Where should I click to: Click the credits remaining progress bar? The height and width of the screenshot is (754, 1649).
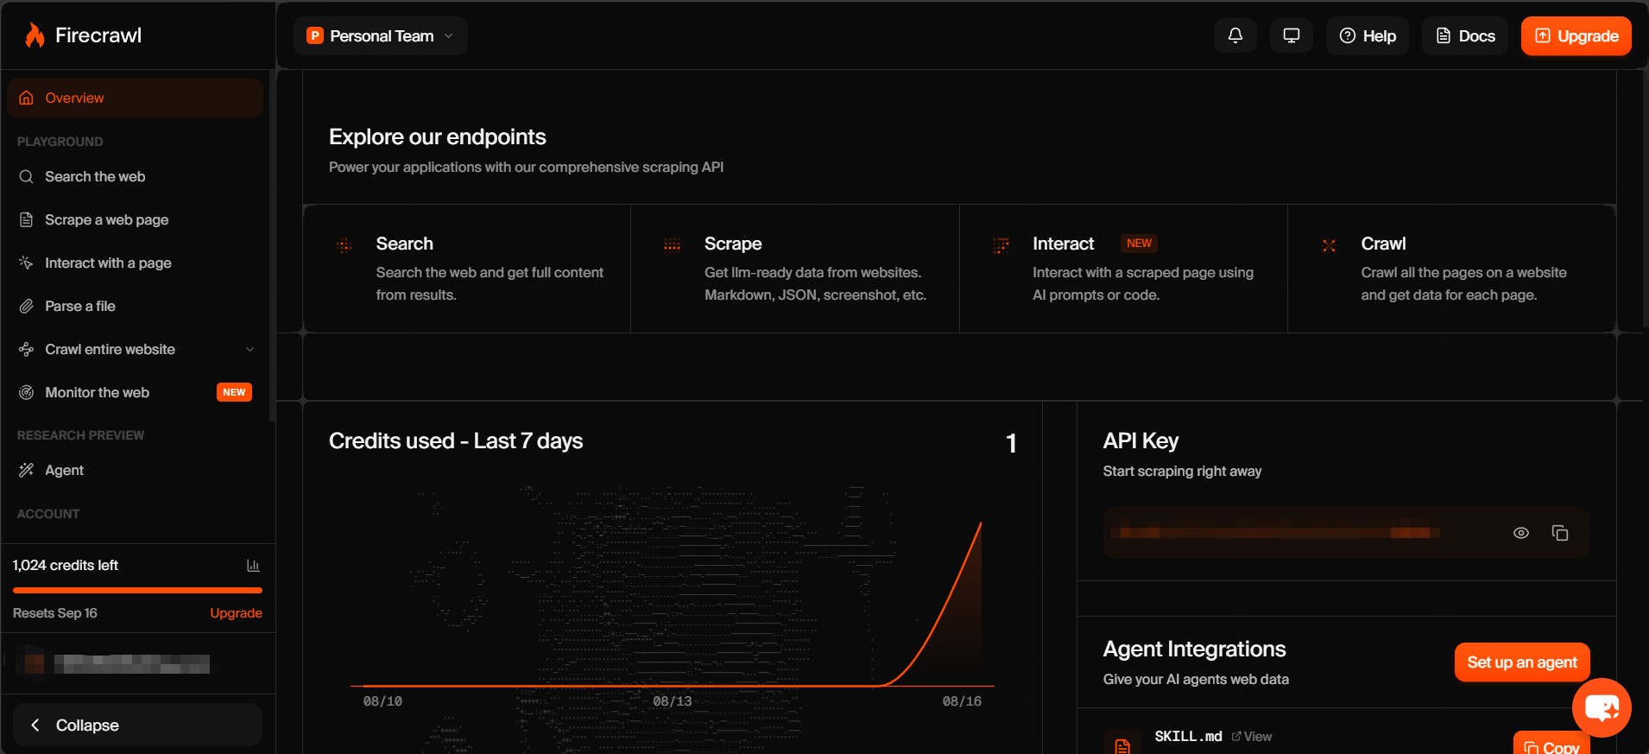tap(137, 591)
